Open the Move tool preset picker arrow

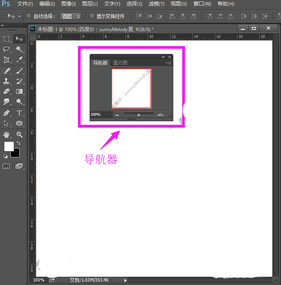click(x=19, y=16)
